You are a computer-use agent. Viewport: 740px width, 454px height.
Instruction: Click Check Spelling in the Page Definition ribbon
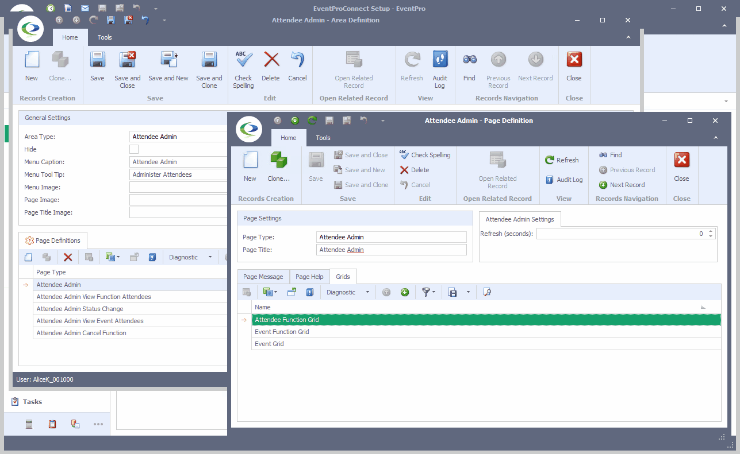(x=425, y=155)
